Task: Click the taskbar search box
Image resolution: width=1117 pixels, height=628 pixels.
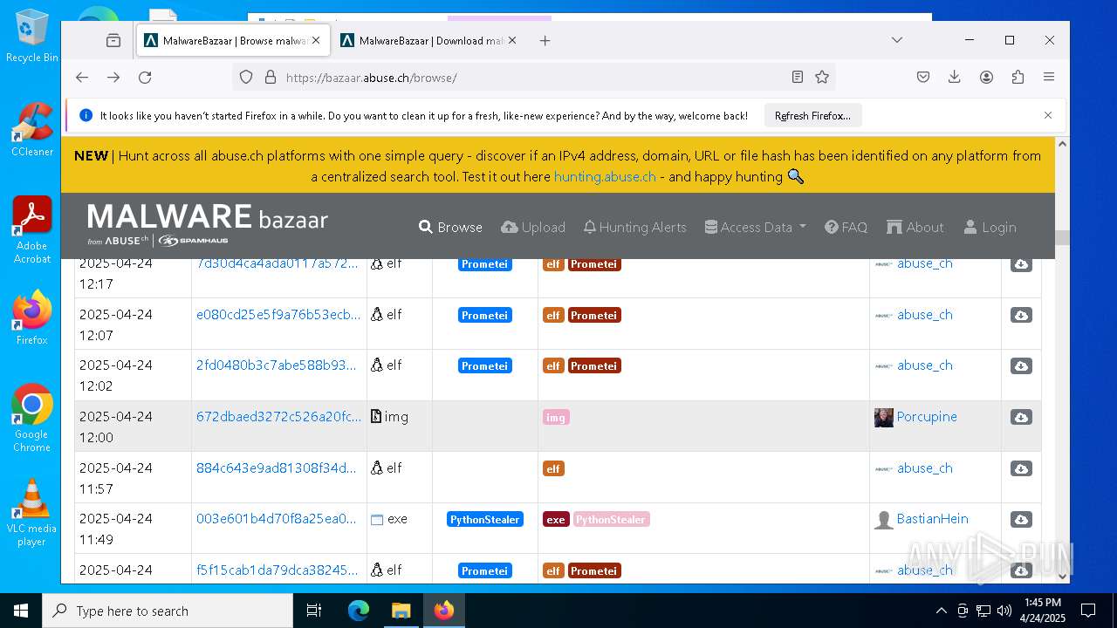Action: point(168,611)
